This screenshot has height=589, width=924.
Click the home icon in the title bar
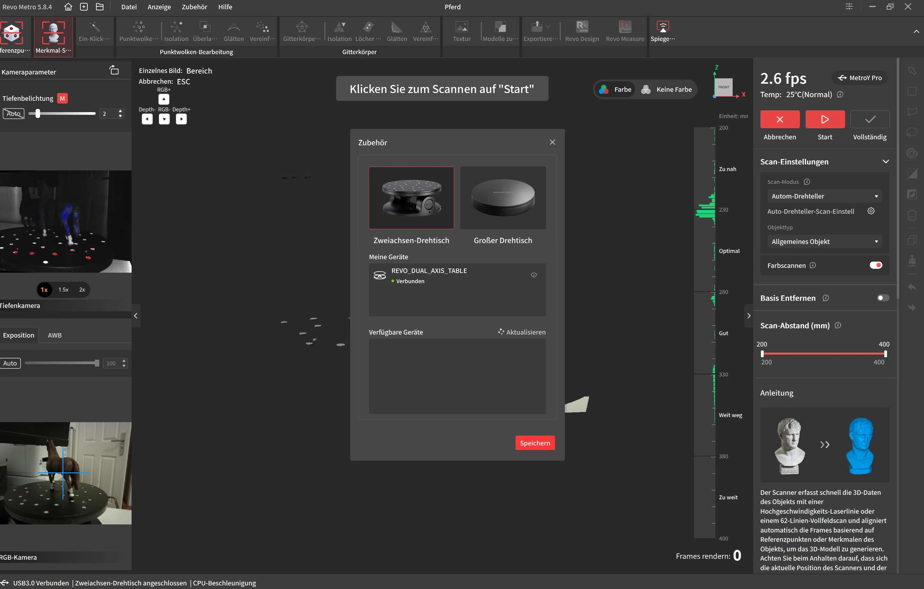tap(68, 7)
